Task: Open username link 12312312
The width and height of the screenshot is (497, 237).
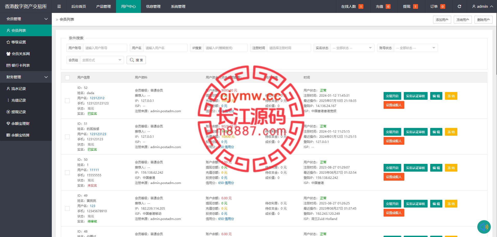Action: [x=97, y=98]
